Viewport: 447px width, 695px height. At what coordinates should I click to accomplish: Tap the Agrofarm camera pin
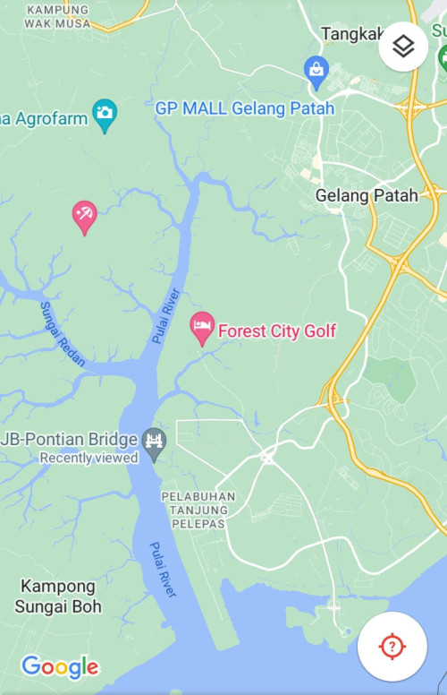[105, 116]
